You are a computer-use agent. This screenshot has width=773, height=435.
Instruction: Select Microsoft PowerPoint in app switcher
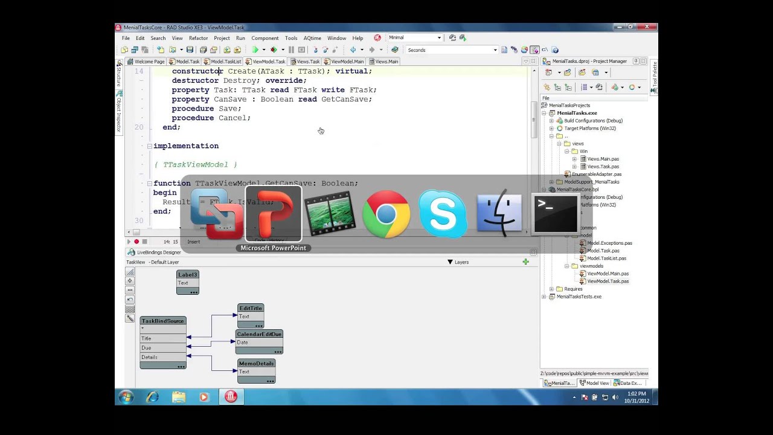(274, 213)
